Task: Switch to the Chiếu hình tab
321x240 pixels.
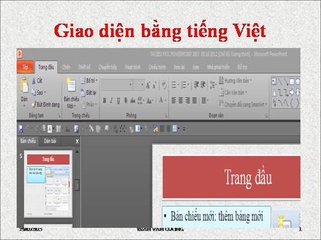Action: [157, 67]
